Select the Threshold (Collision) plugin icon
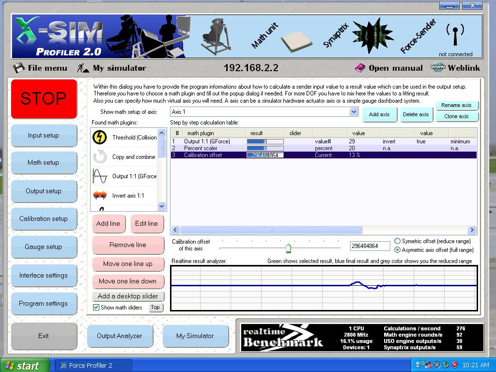Screen dimensions: 496x372 [99, 137]
